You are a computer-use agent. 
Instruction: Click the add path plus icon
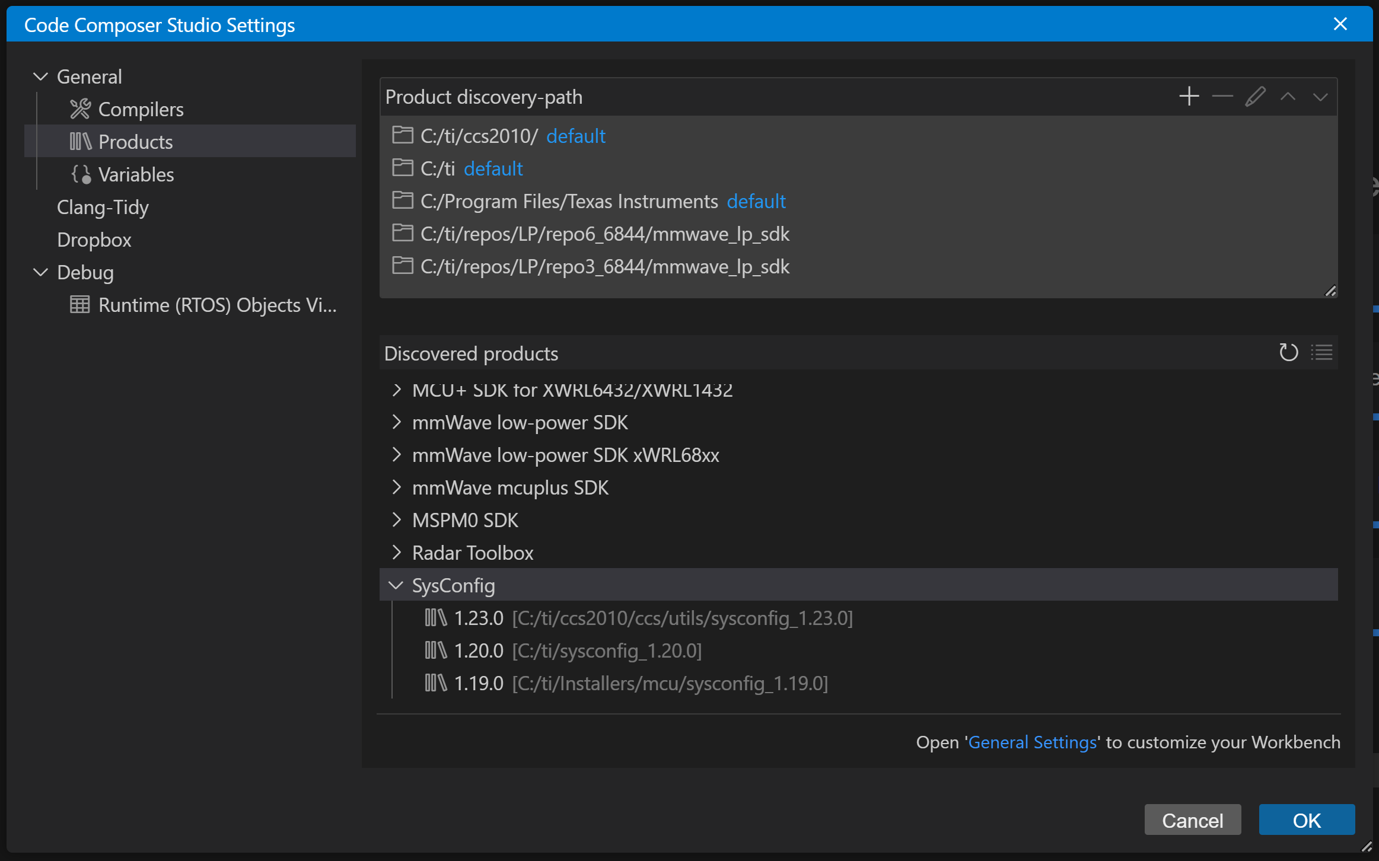(x=1189, y=96)
